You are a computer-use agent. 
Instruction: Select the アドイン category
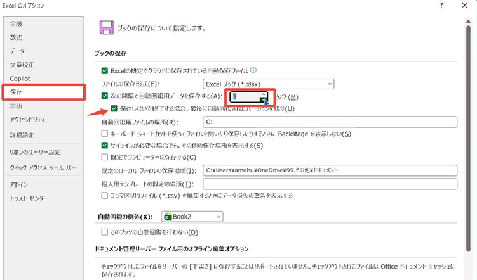(19, 184)
